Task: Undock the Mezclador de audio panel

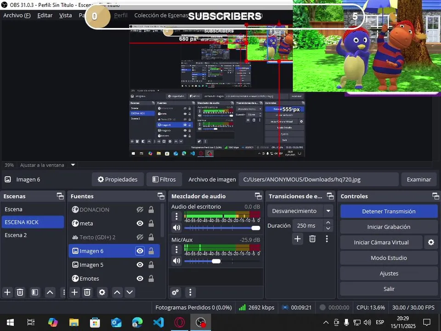Action: pos(259,196)
